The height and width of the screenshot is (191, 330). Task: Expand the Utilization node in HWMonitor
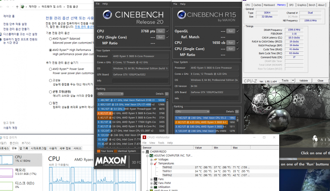152,187
